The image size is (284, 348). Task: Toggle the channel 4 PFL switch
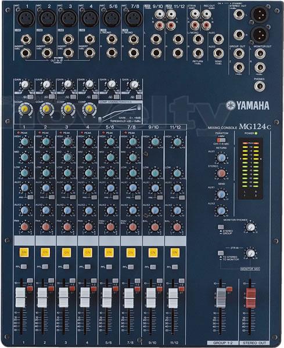pyautogui.click(x=88, y=267)
